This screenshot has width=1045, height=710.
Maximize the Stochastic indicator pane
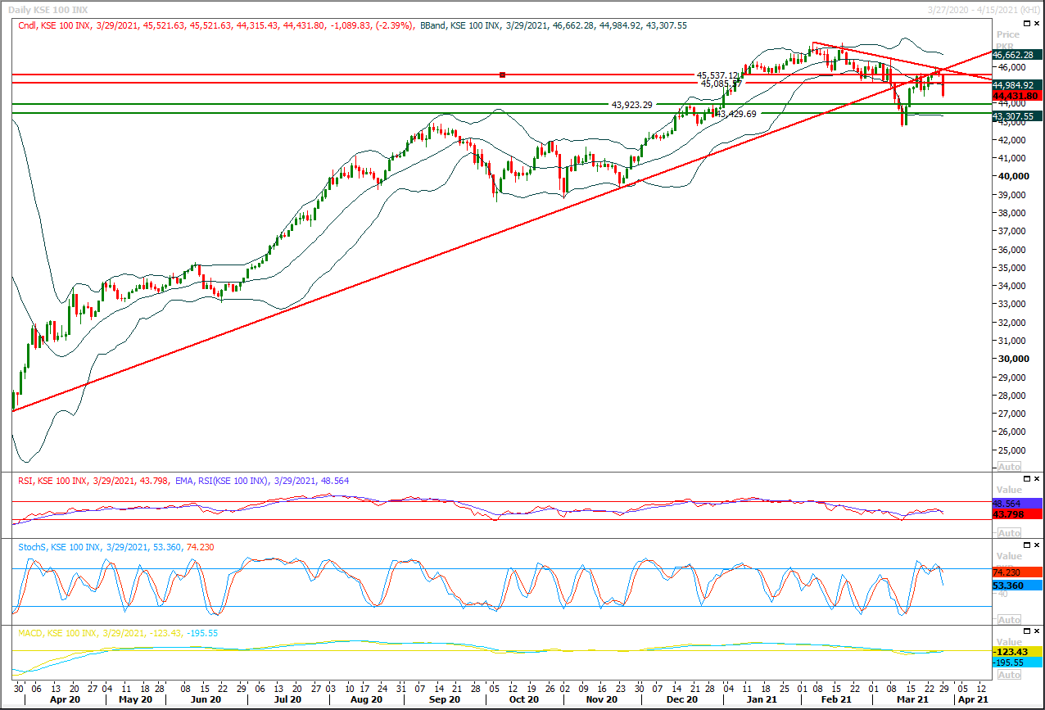click(x=1025, y=545)
